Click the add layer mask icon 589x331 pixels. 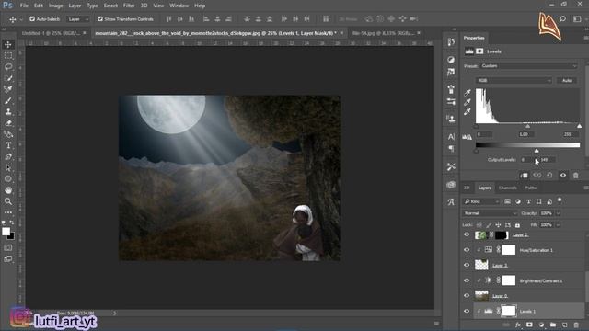(529, 325)
